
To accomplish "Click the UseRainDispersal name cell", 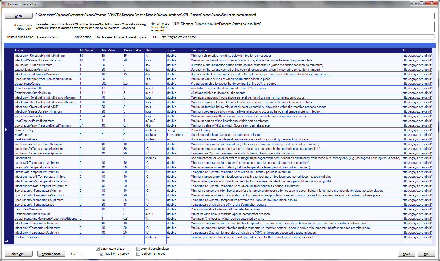I will pos(46,237).
